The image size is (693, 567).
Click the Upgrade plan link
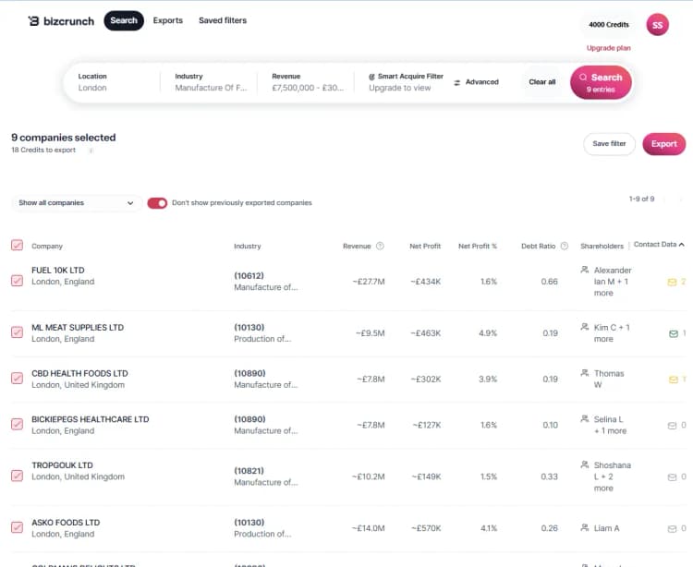point(609,48)
